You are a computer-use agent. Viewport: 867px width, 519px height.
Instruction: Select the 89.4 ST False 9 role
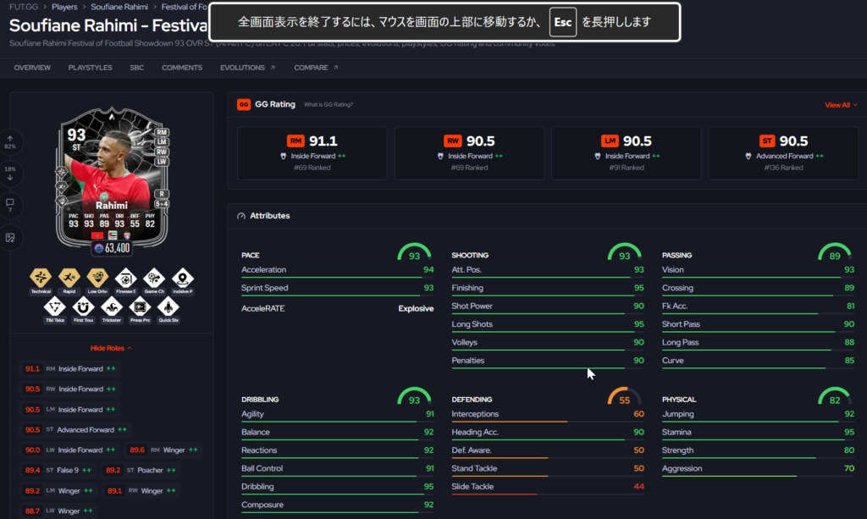click(x=58, y=471)
